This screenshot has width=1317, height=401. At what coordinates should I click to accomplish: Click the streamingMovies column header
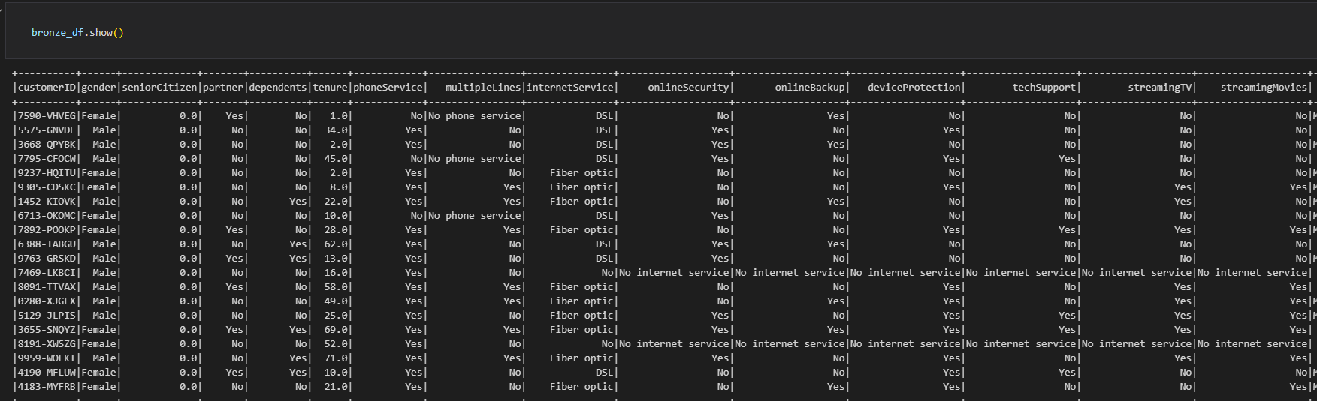click(1264, 88)
